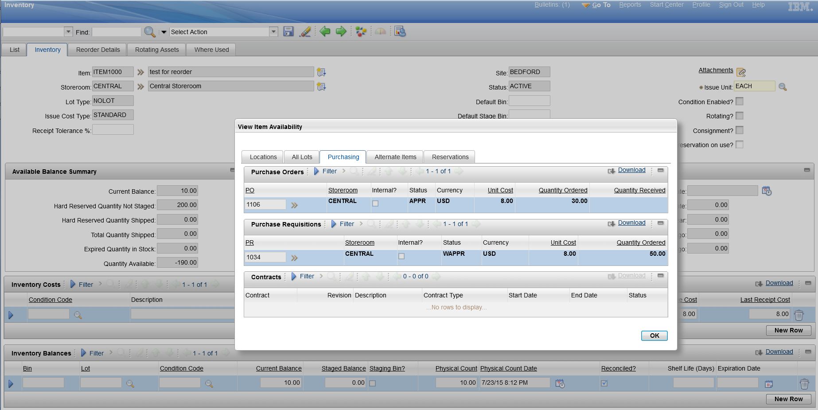Screen dimensions: 818x410
Task: Click the Find text input field
Action: (x=116, y=32)
